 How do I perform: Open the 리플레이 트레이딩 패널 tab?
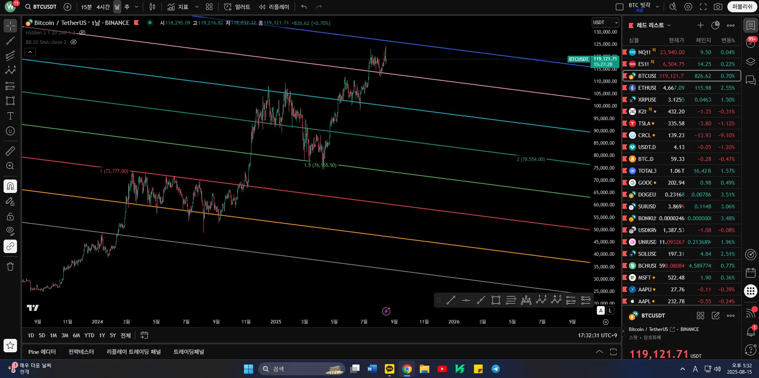point(134,352)
